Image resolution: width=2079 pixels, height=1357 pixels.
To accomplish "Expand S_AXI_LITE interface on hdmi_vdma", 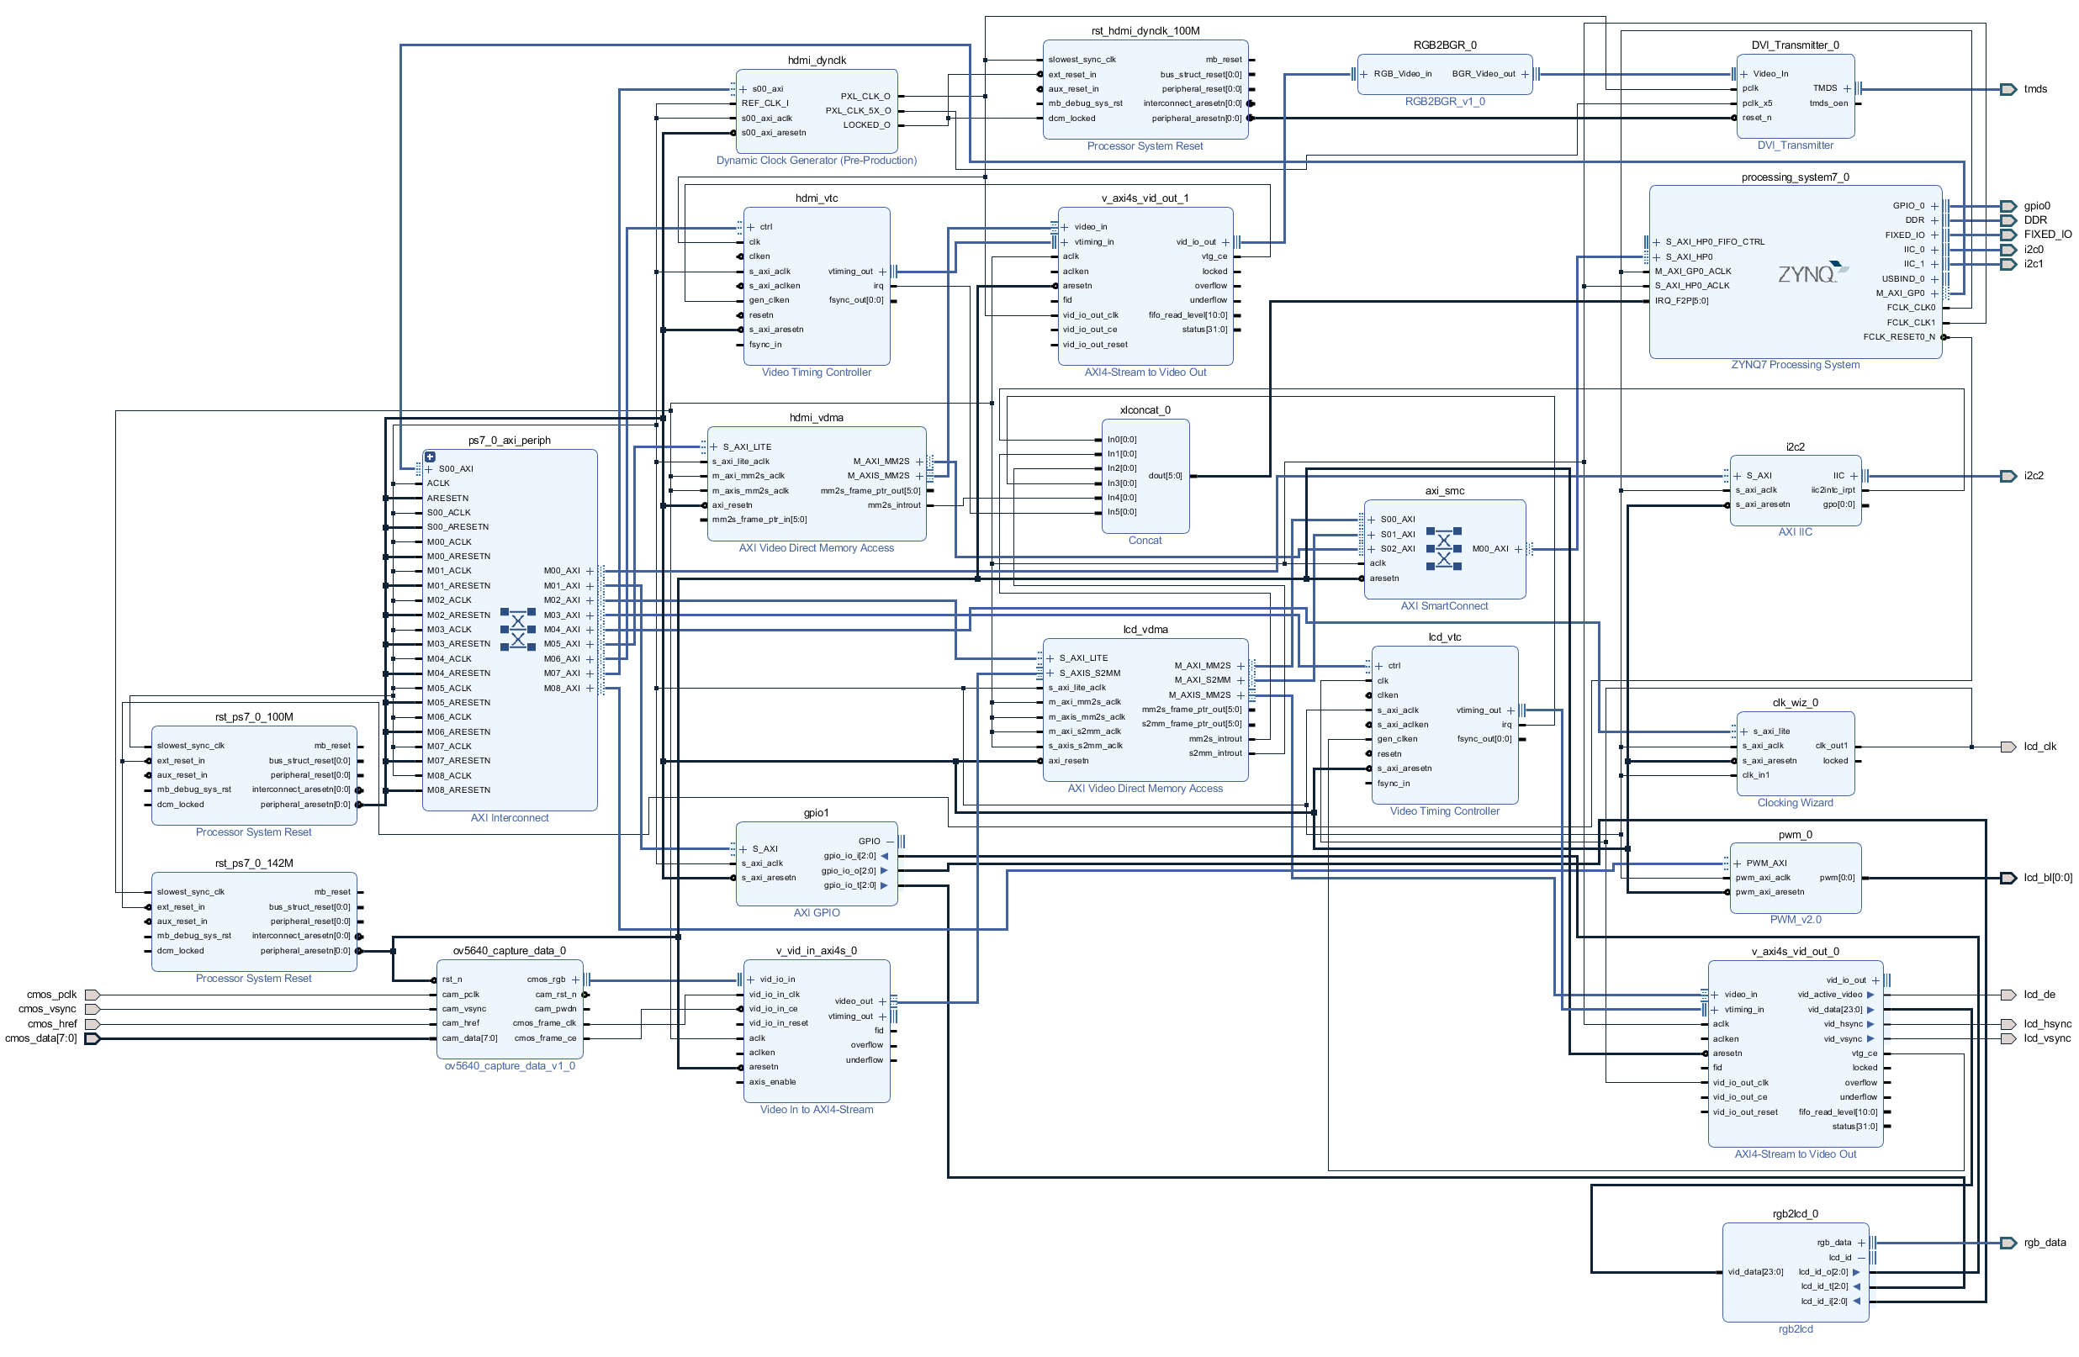I will [x=714, y=447].
